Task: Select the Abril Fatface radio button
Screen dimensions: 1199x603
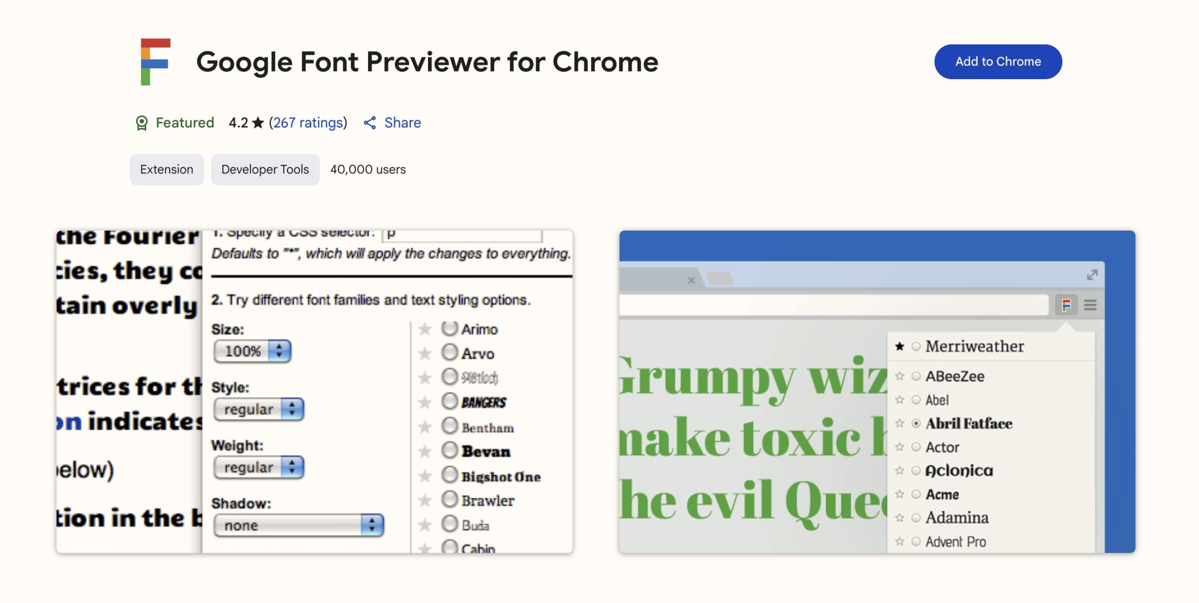Action: [x=916, y=423]
